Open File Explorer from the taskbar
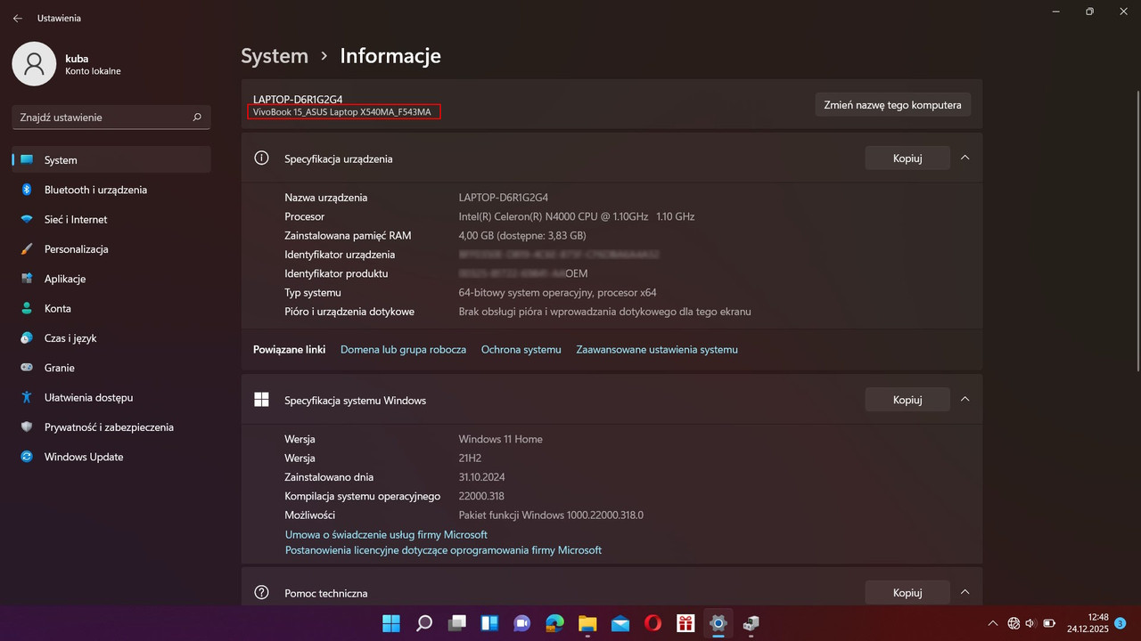Screen dimensions: 1141x641 (x=587, y=623)
